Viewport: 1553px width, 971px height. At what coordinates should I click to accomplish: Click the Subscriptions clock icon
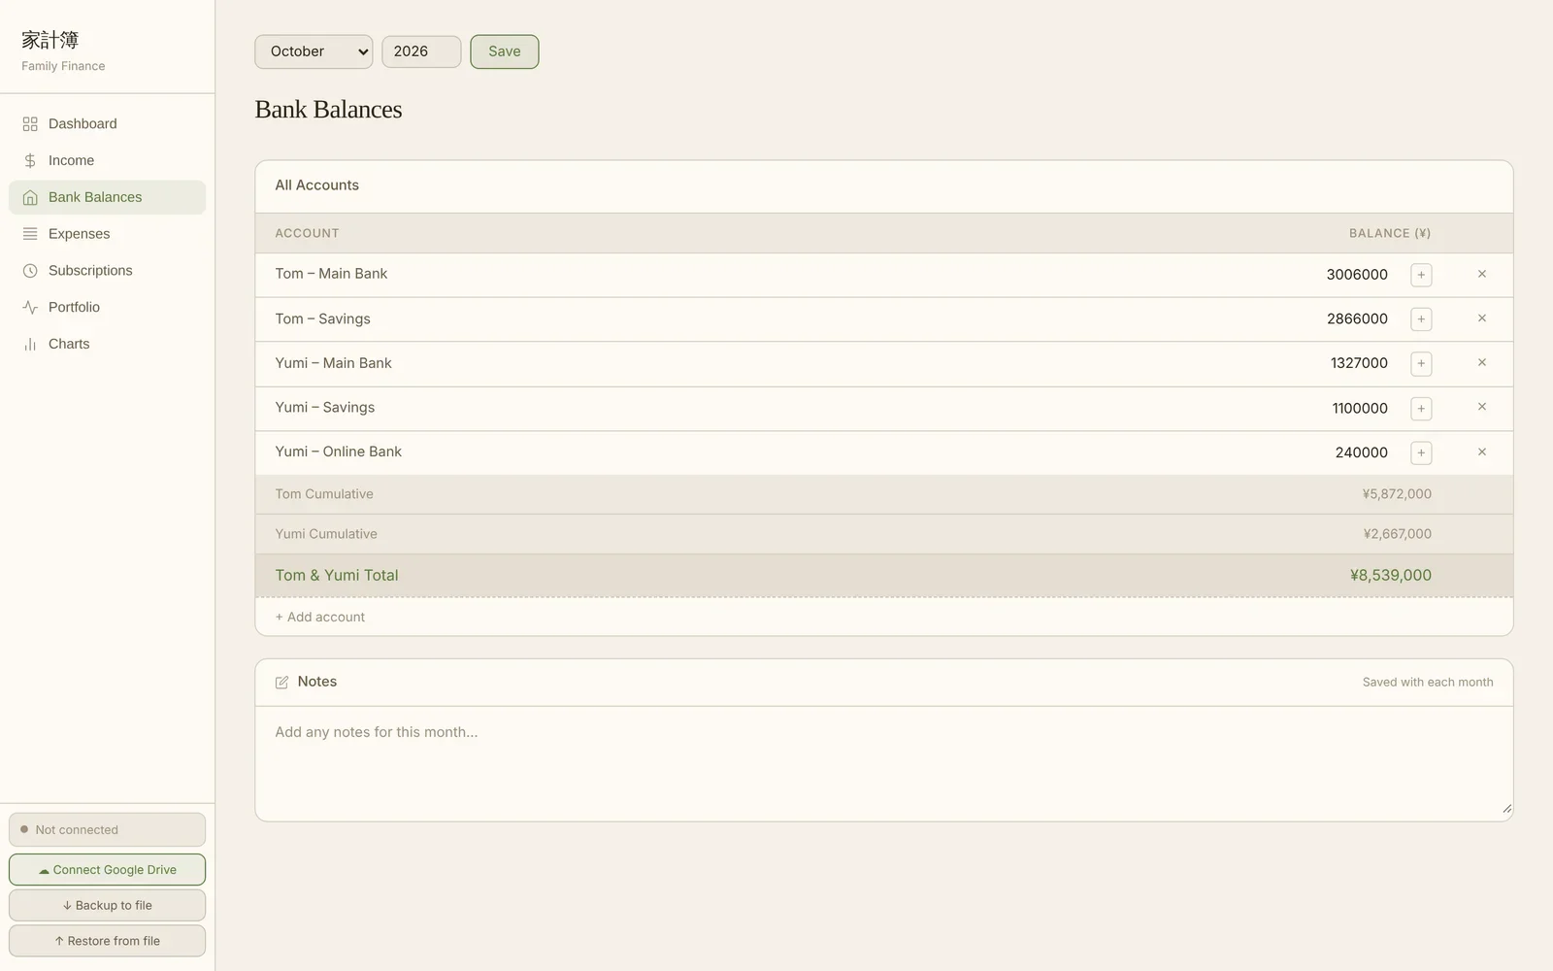click(x=30, y=271)
